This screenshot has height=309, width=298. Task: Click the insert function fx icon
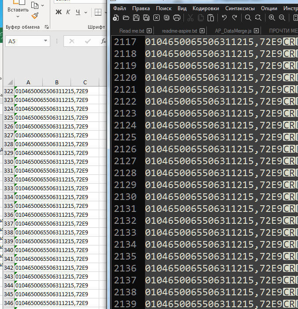[x=103, y=41]
